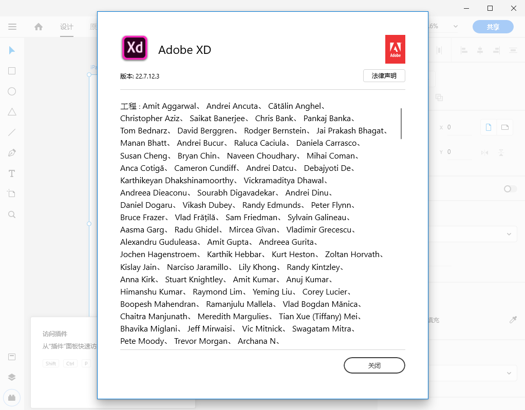Click the boolean operation icon

pos(439,97)
